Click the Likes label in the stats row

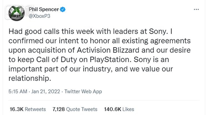click(x=128, y=109)
